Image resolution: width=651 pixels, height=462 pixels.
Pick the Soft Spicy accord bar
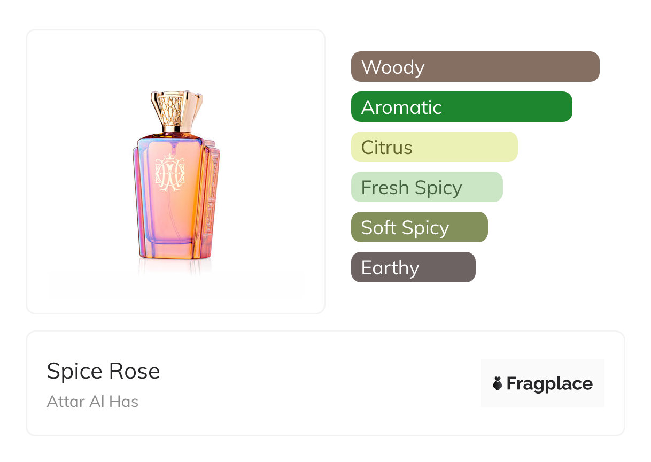coord(419,227)
